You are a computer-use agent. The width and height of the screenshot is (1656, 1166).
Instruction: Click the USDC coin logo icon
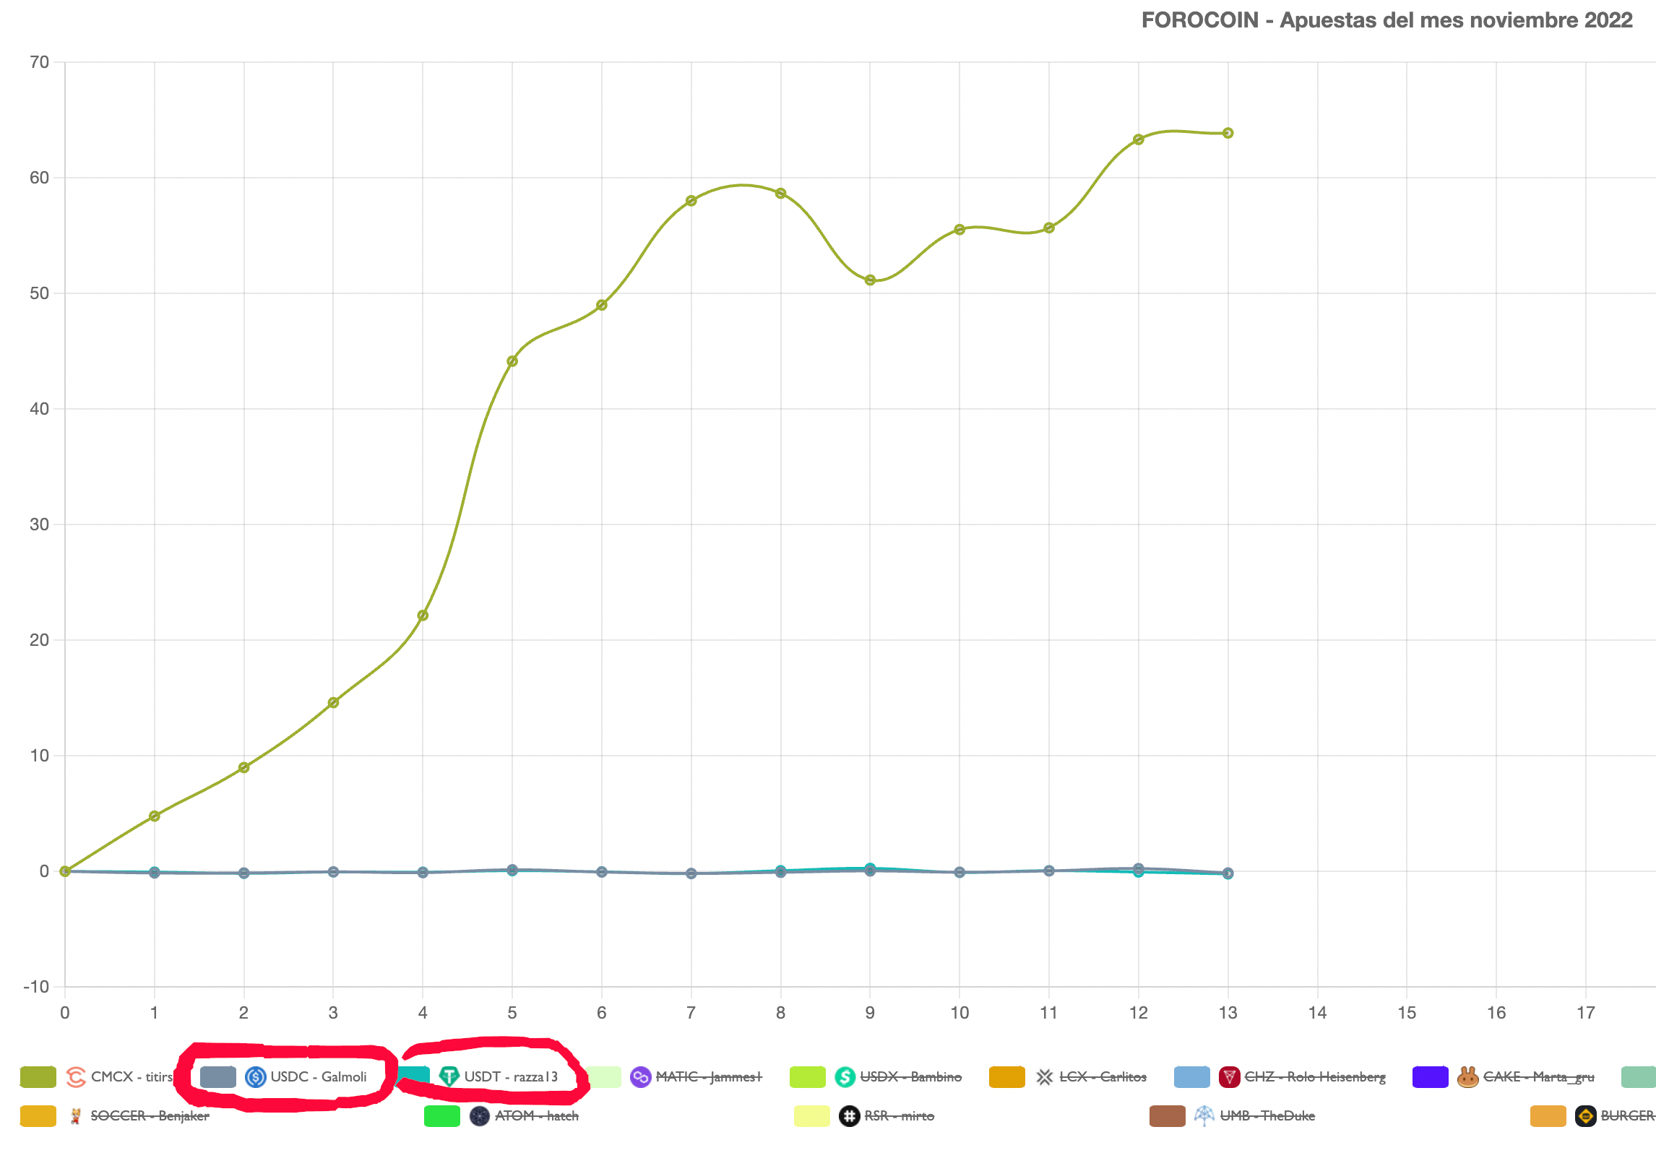pos(255,1077)
